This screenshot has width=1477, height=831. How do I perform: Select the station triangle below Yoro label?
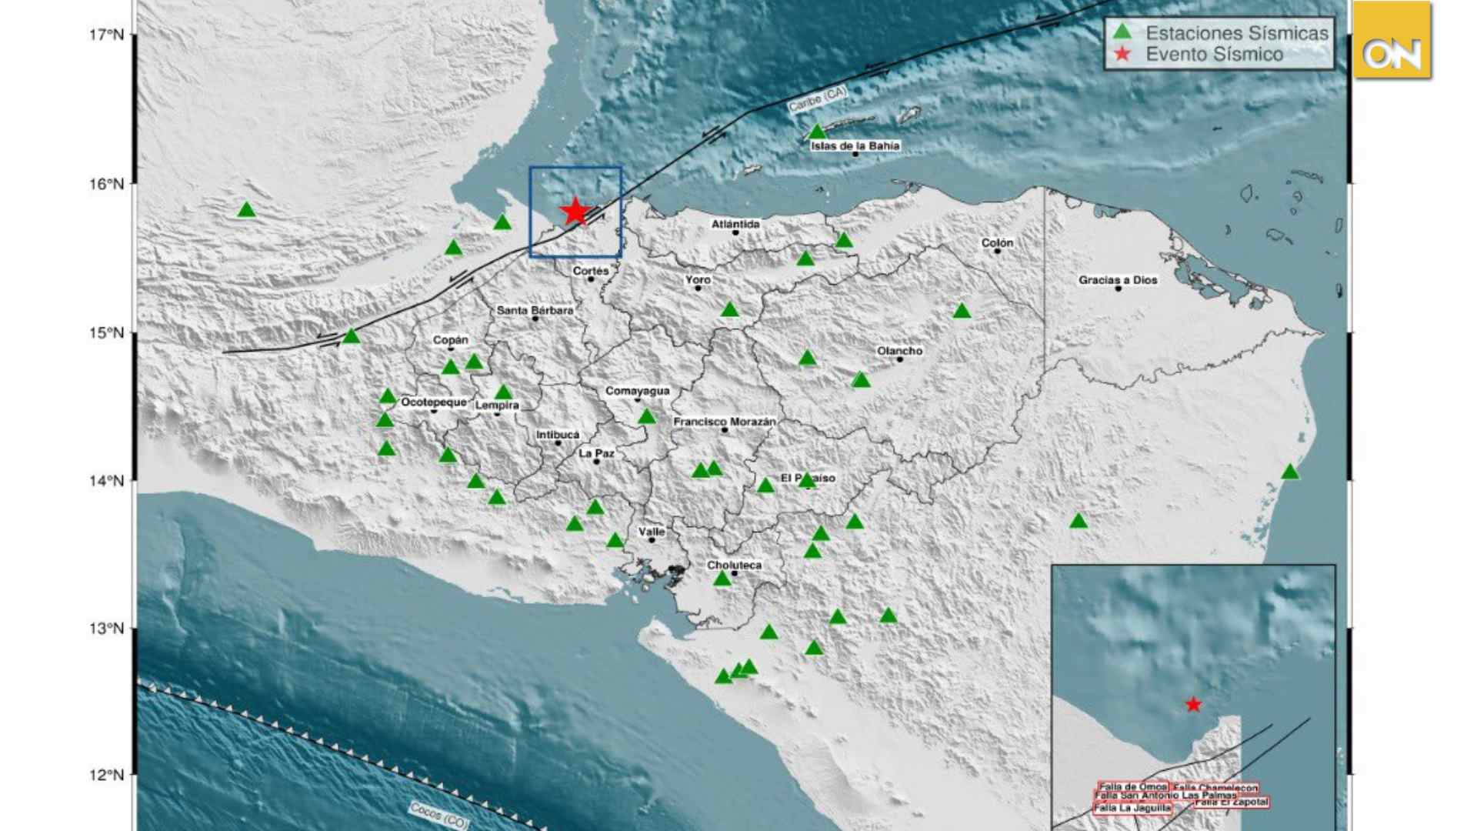[x=729, y=310]
